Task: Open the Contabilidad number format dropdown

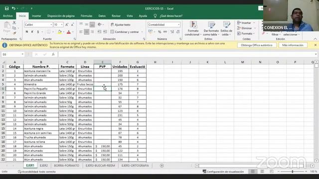Action: point(178,24)
